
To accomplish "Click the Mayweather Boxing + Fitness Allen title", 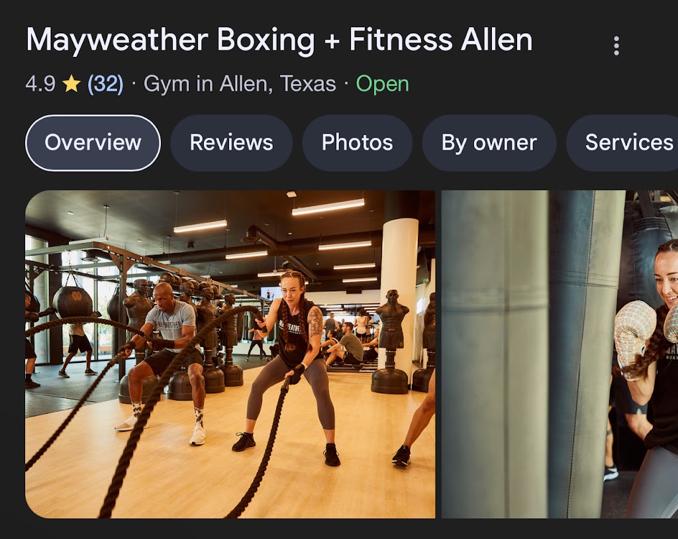I will click(x=279, y=40).
